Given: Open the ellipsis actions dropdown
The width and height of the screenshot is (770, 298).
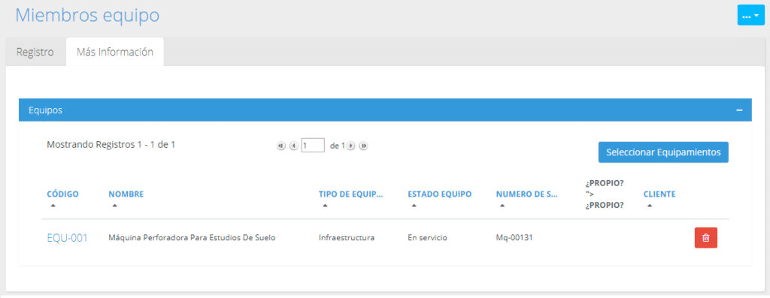Looking at the screenshot, I should [751, 15].
